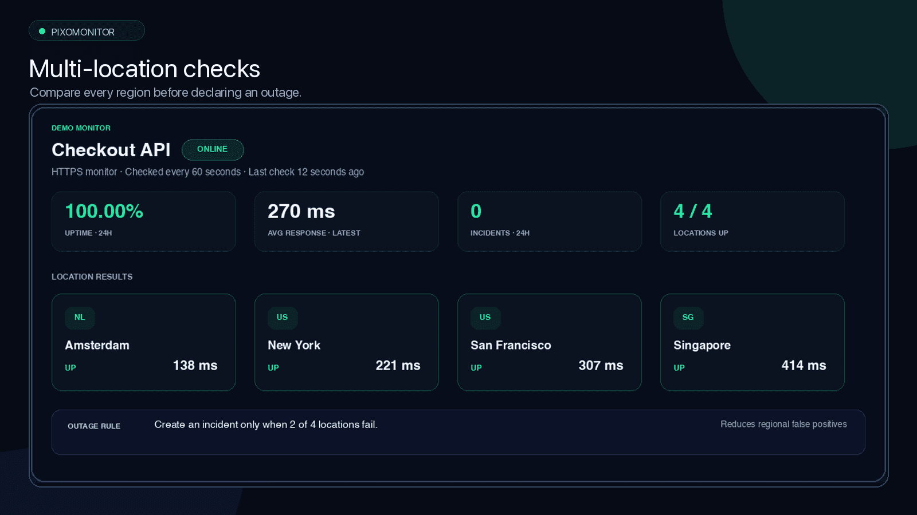Image resolution: width=917 pixels, height=515 pixels.
Task: Select the US badge above San Francisco
Action: [485, 318]
